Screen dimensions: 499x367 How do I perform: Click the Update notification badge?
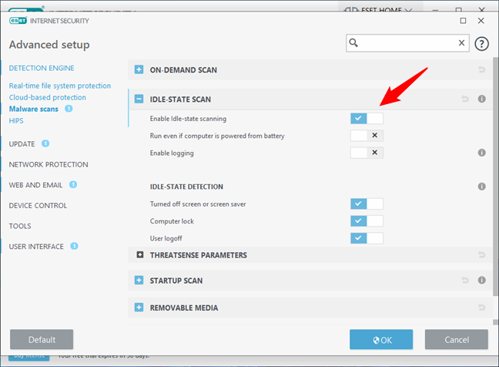pos(45,143)
